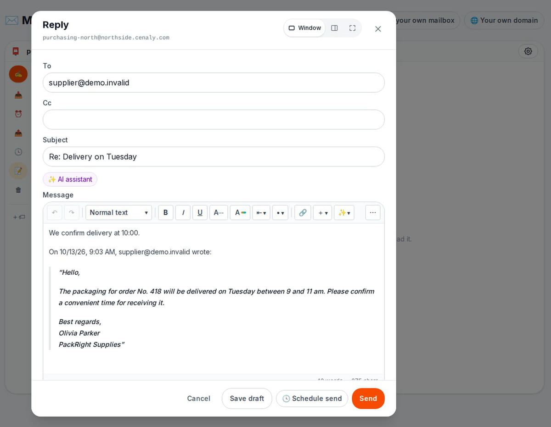Insert a link with the chain icon
Image resolution: width=551 pixels, height=427 pixels.
(303, 212)
